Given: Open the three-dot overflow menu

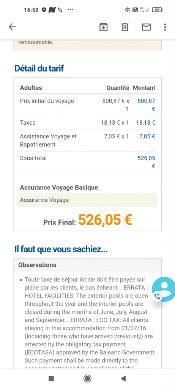Looking at the screenshot, I should pos(165,27).
